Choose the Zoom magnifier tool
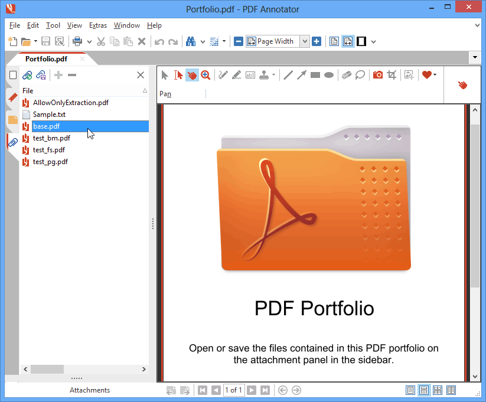This screenshot has width=486, height=402. pos(205,75)
